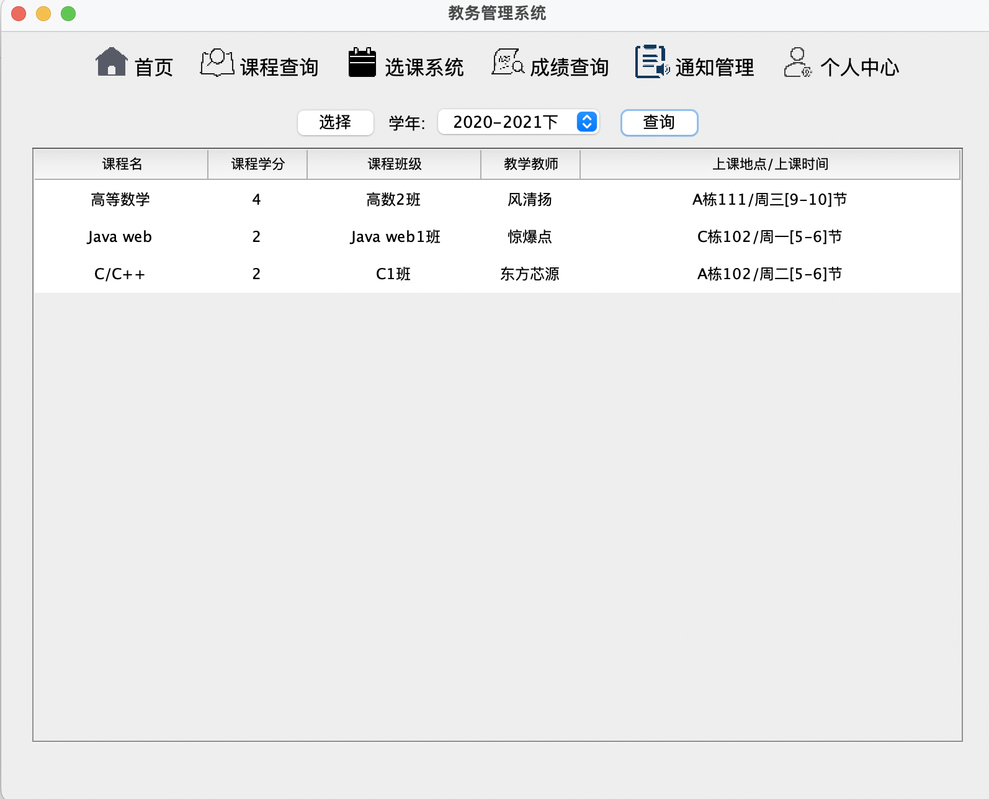Click credit value 2 in Java web row

click(257, 237)
